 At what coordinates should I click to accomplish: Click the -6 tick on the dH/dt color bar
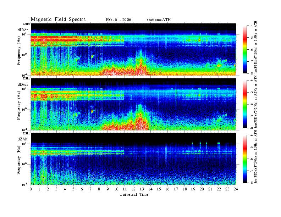[x=251, y=50]
